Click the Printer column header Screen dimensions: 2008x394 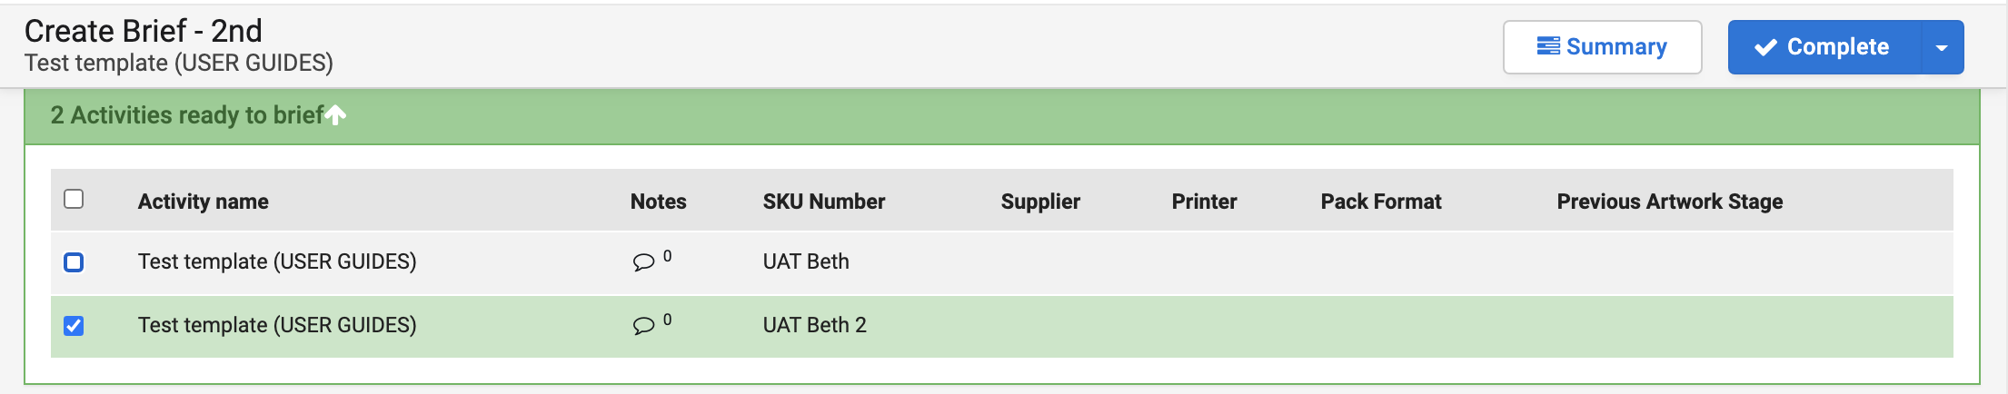click(1204, 202)
